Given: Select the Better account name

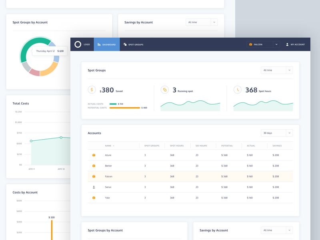Looking at the screenshot, I should pyautogui.click(x=108, y=166).
